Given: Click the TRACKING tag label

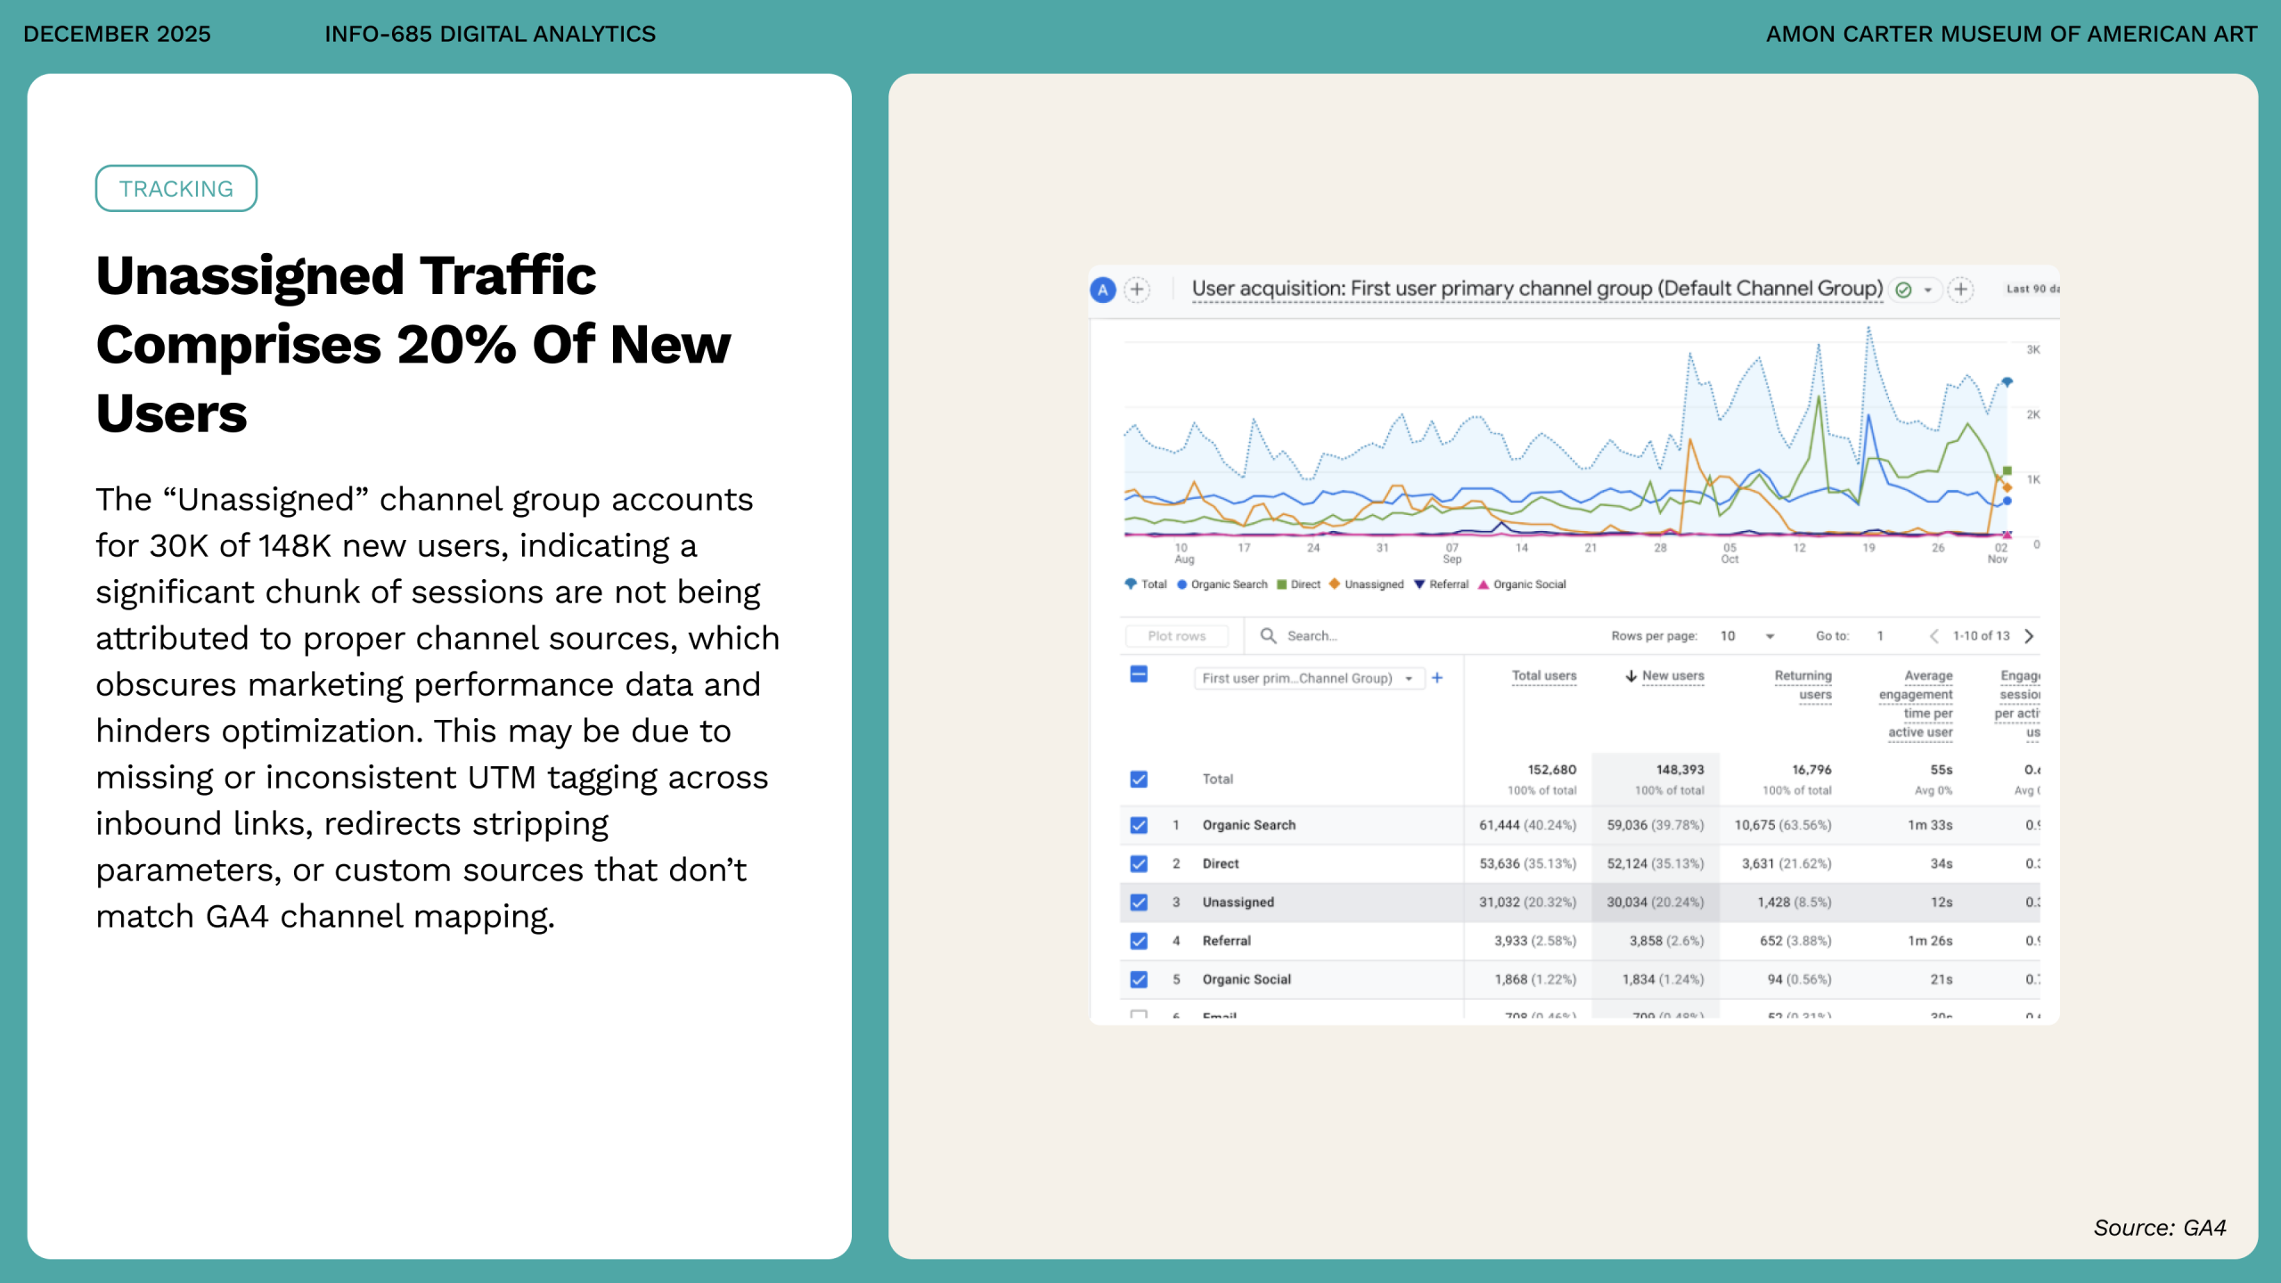Looking at the screenshot, I should pos(176,189).
